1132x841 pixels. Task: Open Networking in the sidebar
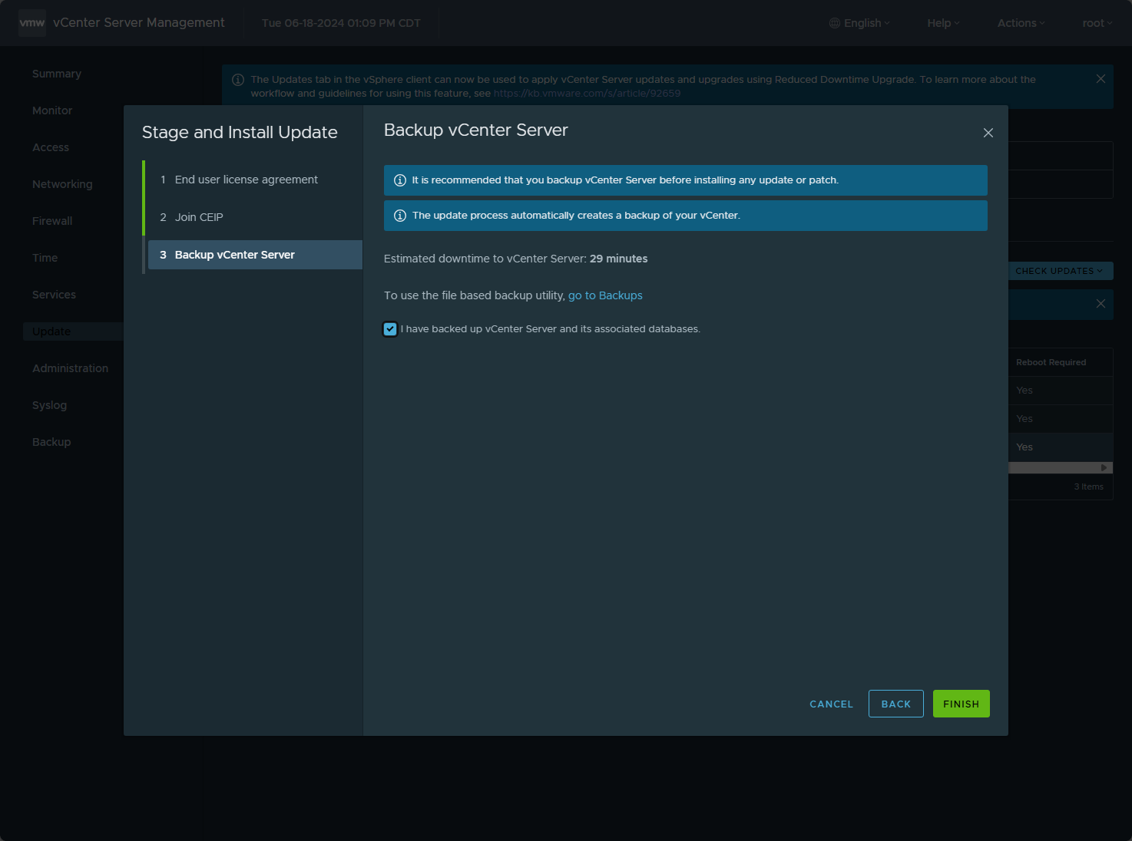click(62, 184)
